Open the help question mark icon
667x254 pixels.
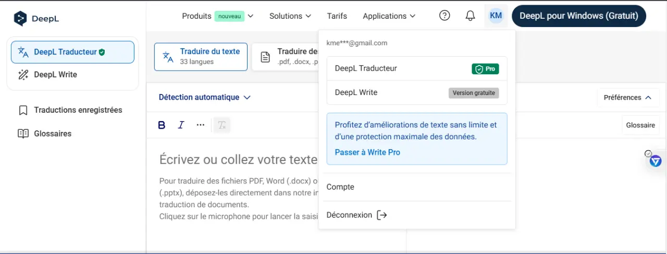[x=444, y=16]
